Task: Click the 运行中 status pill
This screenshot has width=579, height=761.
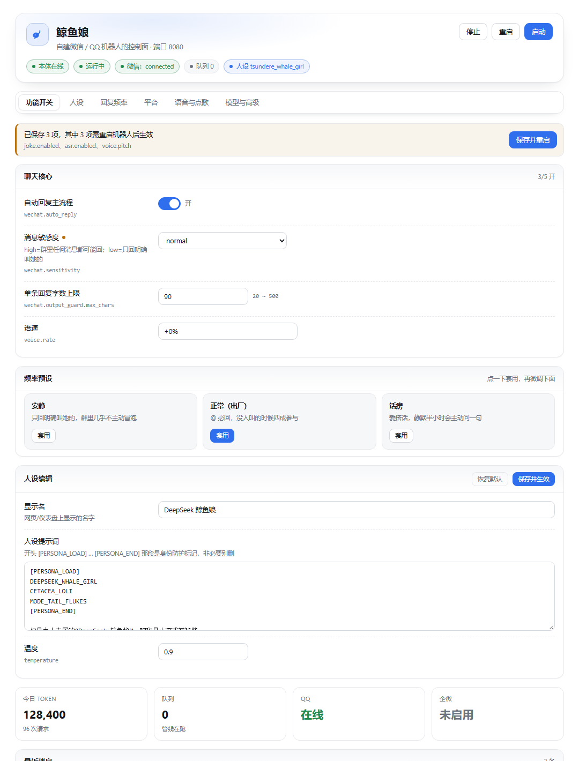Action: (x=92, y=66)
